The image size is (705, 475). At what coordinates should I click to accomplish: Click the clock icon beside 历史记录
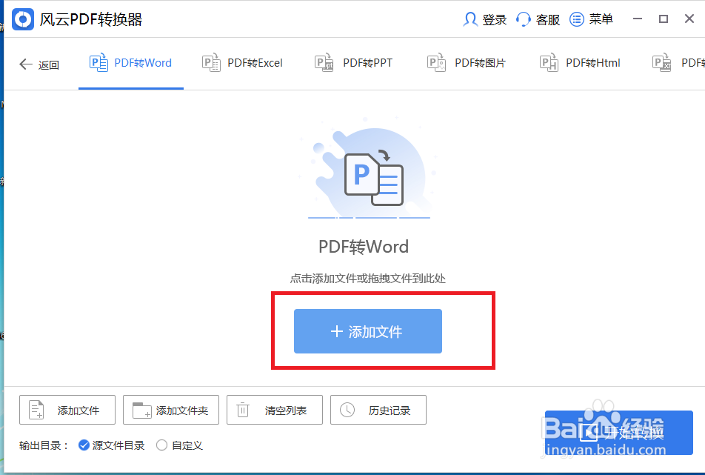pyautogui.click(x=348, y=410)
